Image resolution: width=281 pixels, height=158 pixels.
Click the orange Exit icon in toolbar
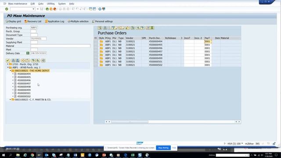click(x=51, y=9)
